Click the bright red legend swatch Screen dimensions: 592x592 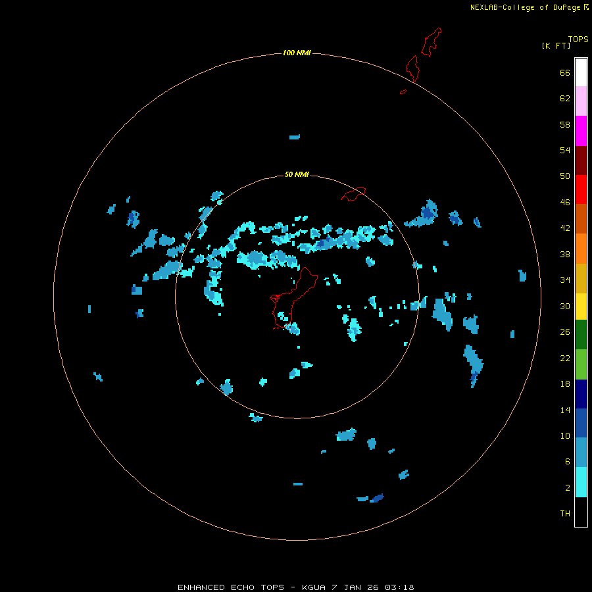click(x=581, y=189)
